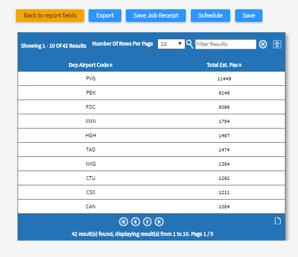This screenshot has width=298, height=257.
Task: Click the Save Job Receipt button
Action: (x=156, y=16)
